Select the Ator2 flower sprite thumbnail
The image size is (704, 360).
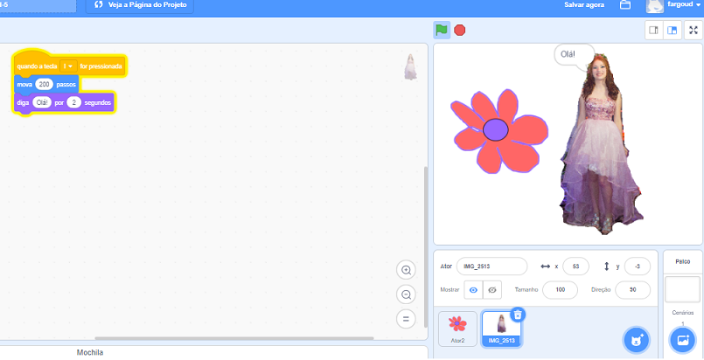(457, 329)
